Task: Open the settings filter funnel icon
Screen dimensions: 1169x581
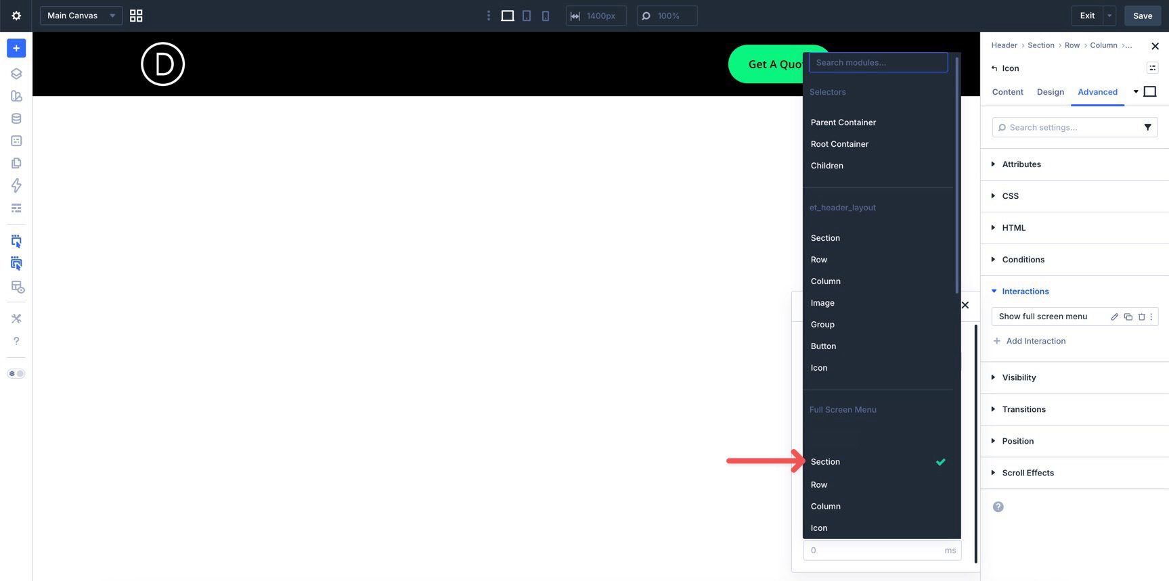Action: click(1148, 127)
